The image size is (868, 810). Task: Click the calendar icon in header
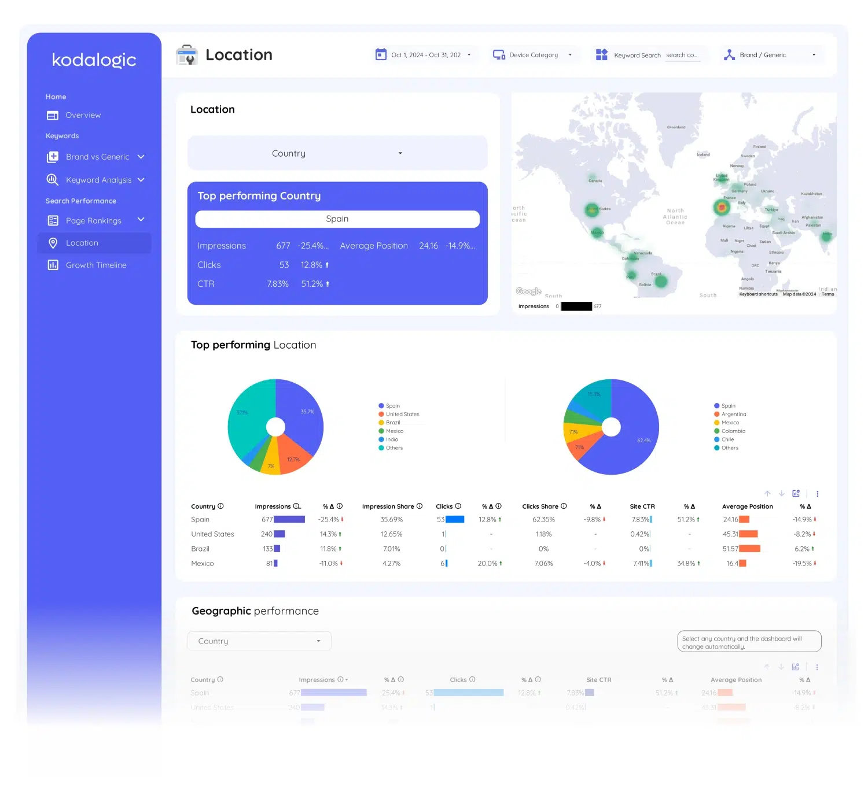tap(381, 54)
